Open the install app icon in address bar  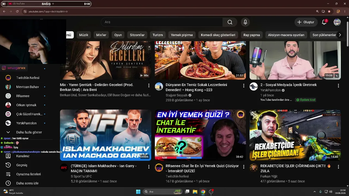click(x=323, y=11)
